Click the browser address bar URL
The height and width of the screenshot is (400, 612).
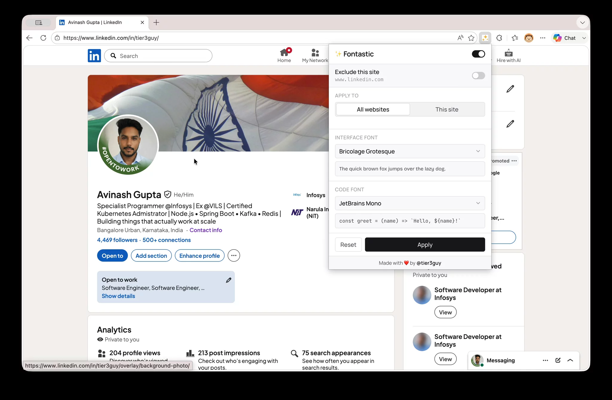pos(111,38)
